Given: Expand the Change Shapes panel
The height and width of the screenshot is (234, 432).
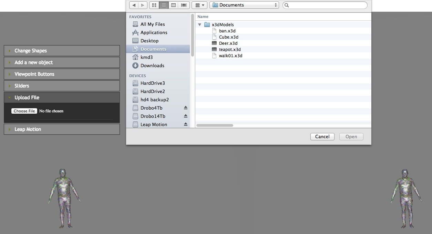Looking at the screenshot, I should [x=62, y=51].
